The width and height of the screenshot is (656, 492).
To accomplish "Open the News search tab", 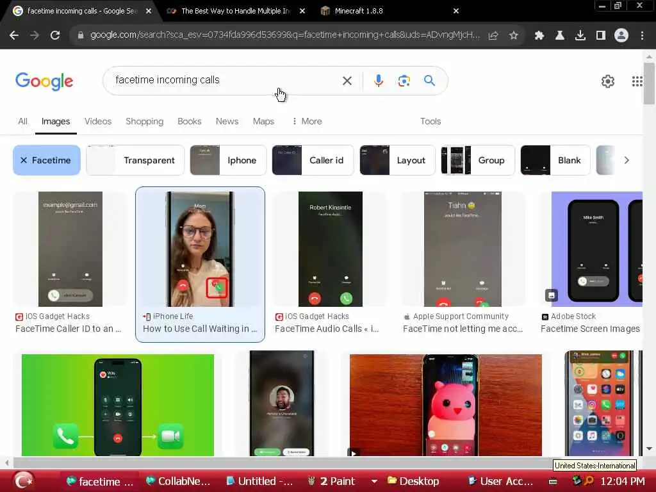I will (227, 121).
